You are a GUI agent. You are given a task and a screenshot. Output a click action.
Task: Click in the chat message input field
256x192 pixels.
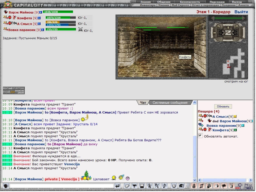pos(61,186)
